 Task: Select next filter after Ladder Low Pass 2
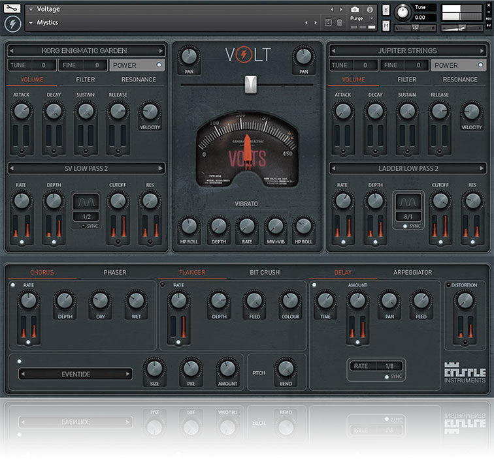click(482, 168)
